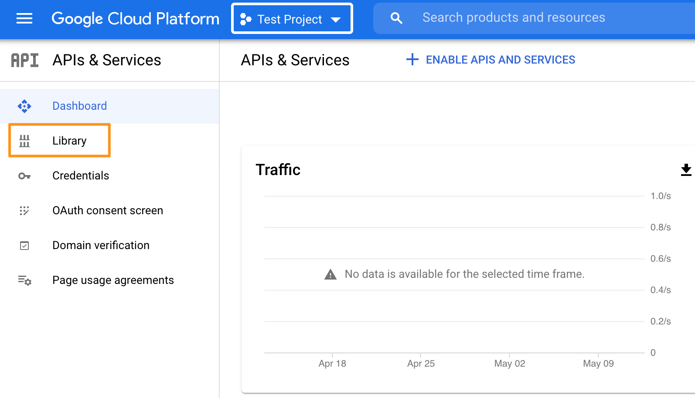This screenshot has width=695, height=398.
Task: Click the OAuth consent screen icon
Action: coord(24,211)
